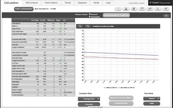This screenshot has width=173, height=108.
Task: Click the overlapping windows icon button
Action: (142, 9)
